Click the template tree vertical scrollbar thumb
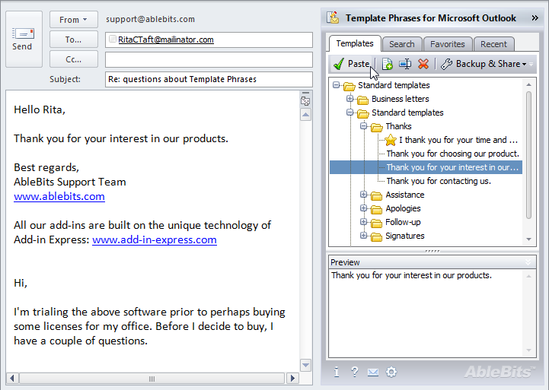 [528, 155]
